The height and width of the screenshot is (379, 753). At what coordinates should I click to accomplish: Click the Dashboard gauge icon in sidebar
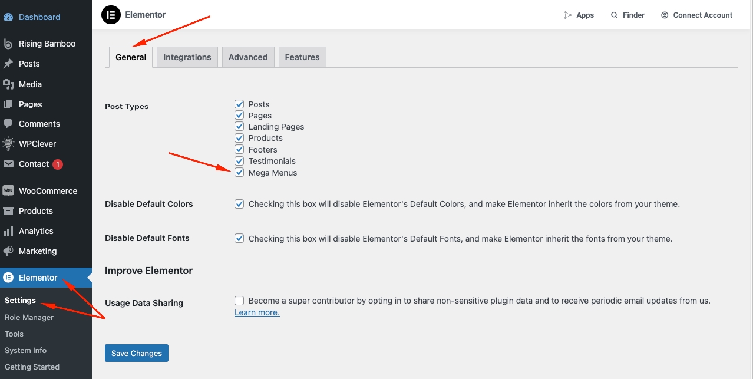click(x=8, y=17)
